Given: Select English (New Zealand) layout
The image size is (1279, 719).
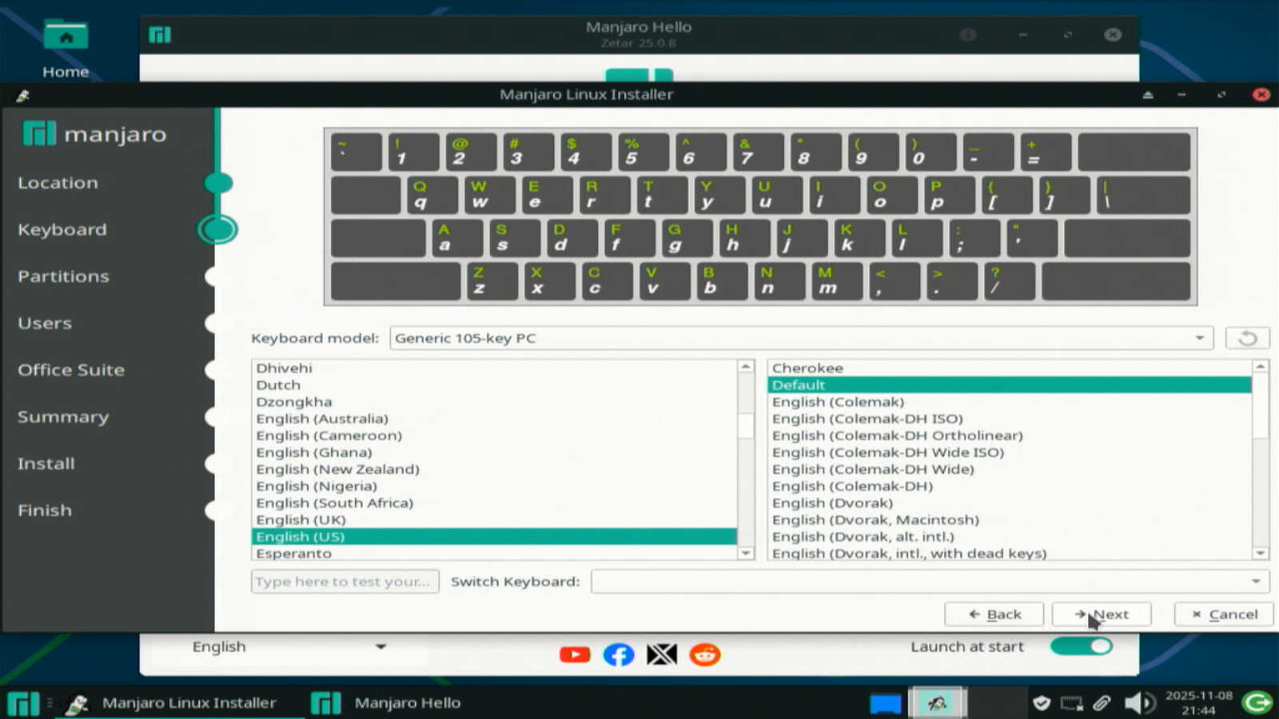Looking at the screenshot, I should 494,469.
